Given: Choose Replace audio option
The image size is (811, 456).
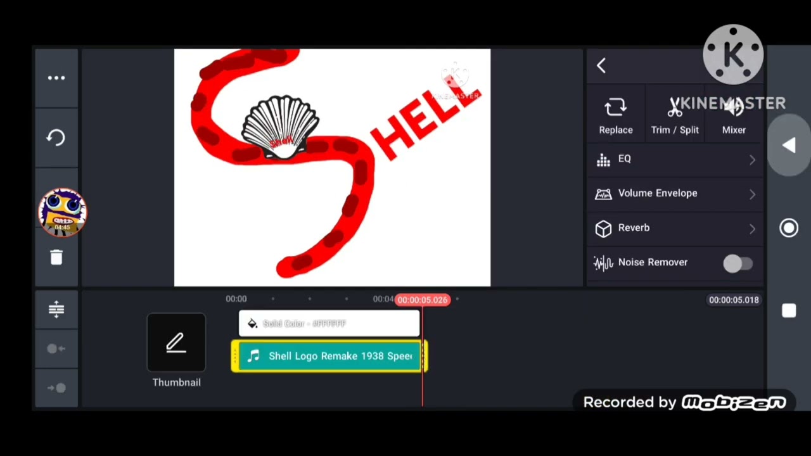Looking at the screenshot, I should click(616, 117).
